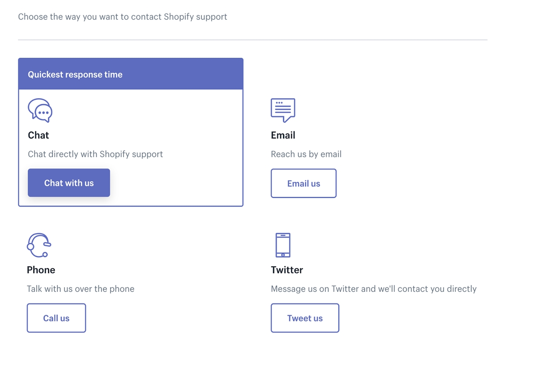Viewport: 537px width, 367px height.
Task: Click the Phone heading
Action: [41, 270]
